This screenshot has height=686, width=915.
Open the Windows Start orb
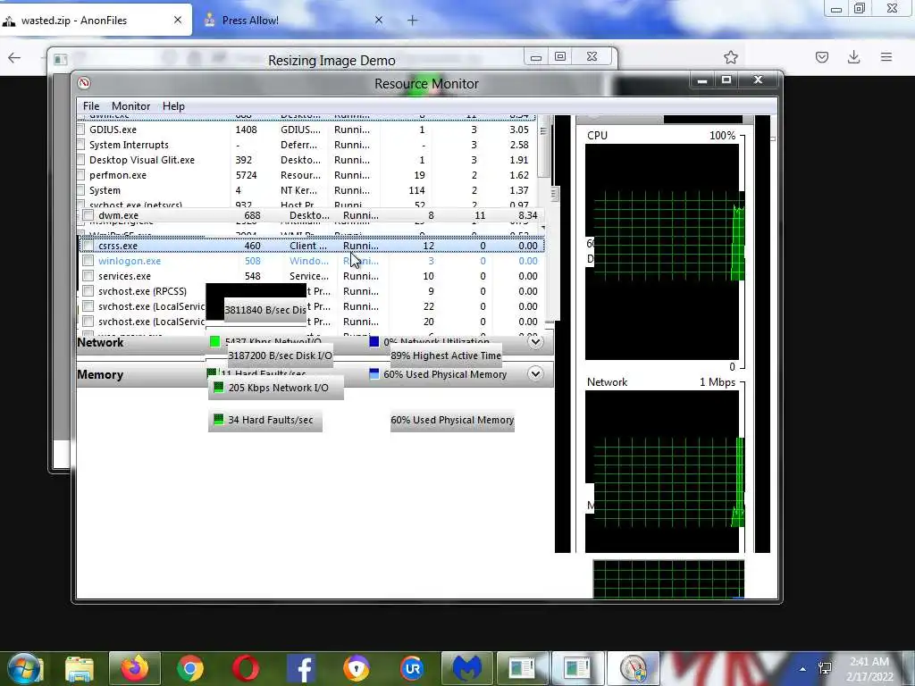pos(23,668)
